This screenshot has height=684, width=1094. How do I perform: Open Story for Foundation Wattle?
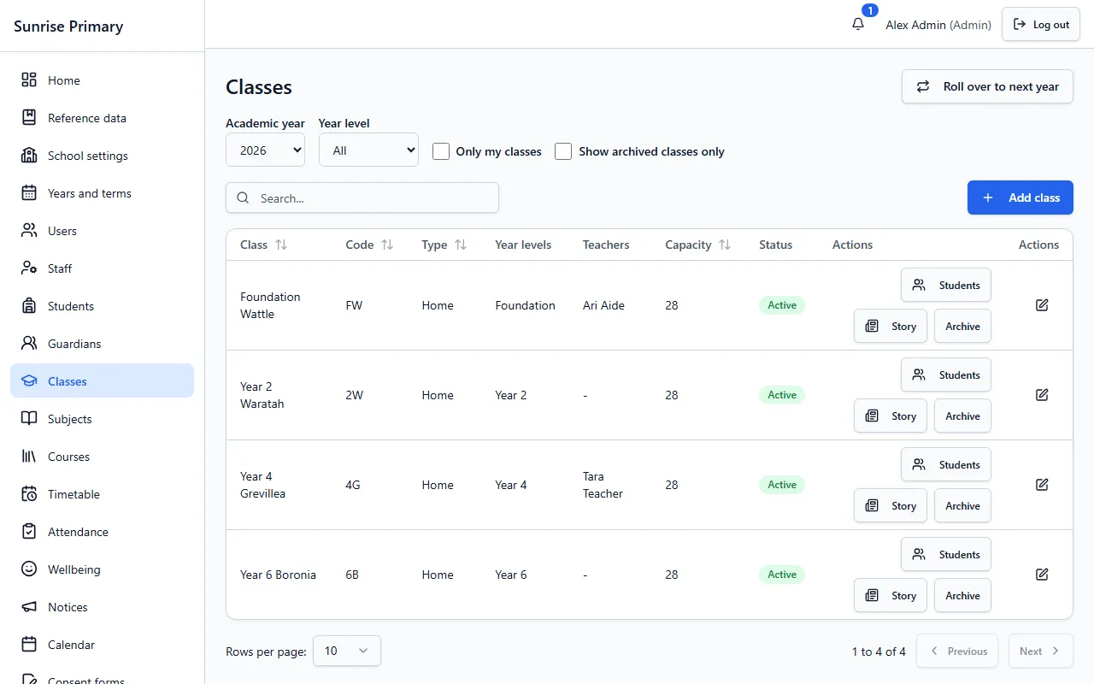891,326
